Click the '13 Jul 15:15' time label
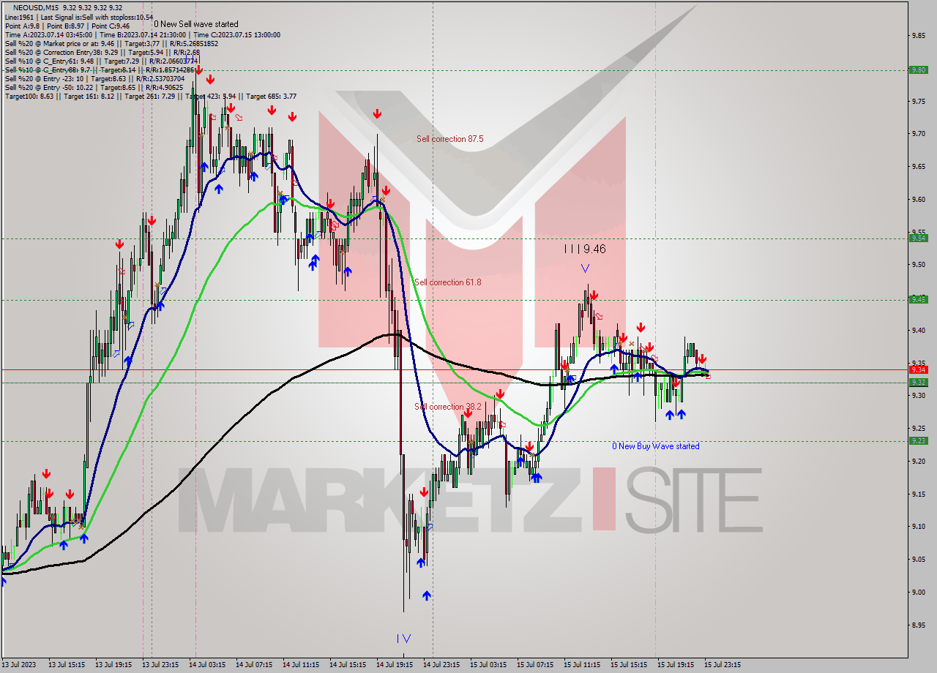The width and height of the screenshot is (937, 673). [x=65, y=665]
